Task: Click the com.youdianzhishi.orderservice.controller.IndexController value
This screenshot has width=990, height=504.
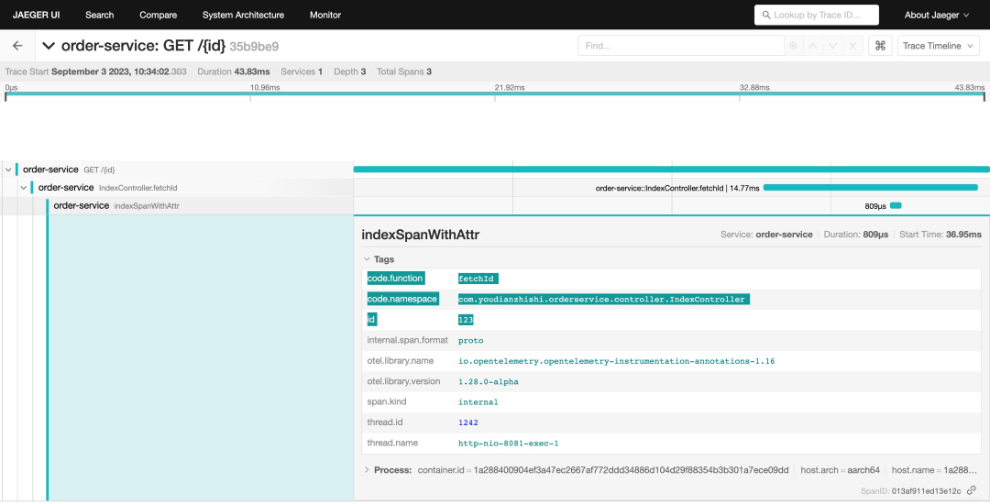Action: point(603,299)
